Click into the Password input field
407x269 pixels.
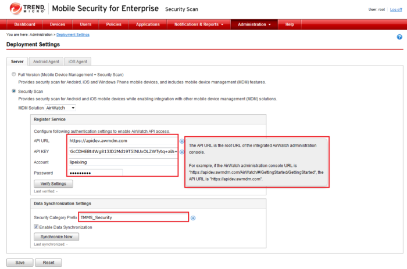(95, 173)
